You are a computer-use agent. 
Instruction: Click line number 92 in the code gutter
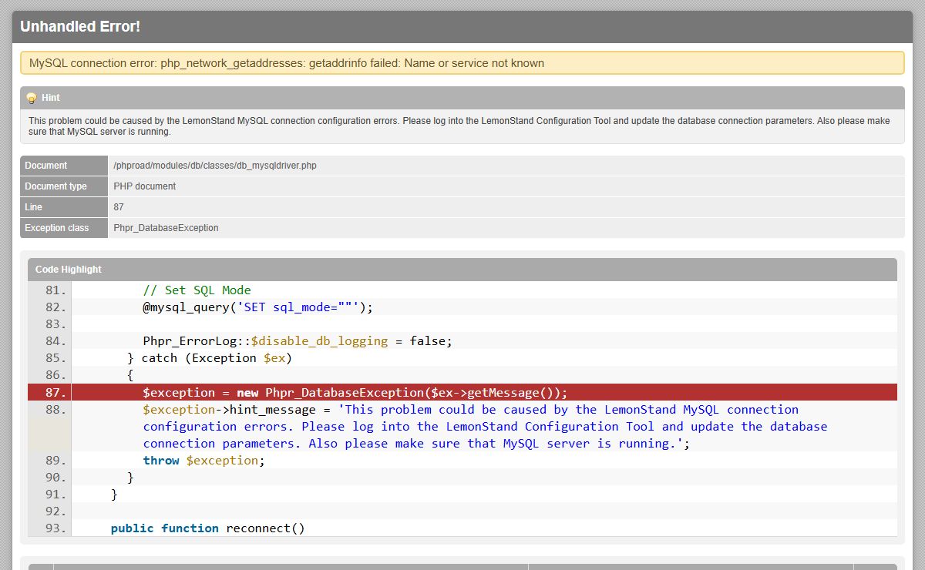tap(55, 511)
